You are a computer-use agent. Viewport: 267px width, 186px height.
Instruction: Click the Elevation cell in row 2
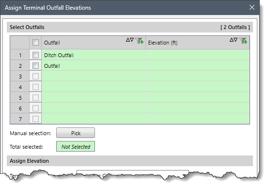pyautogui.click(x=198, y=66)
